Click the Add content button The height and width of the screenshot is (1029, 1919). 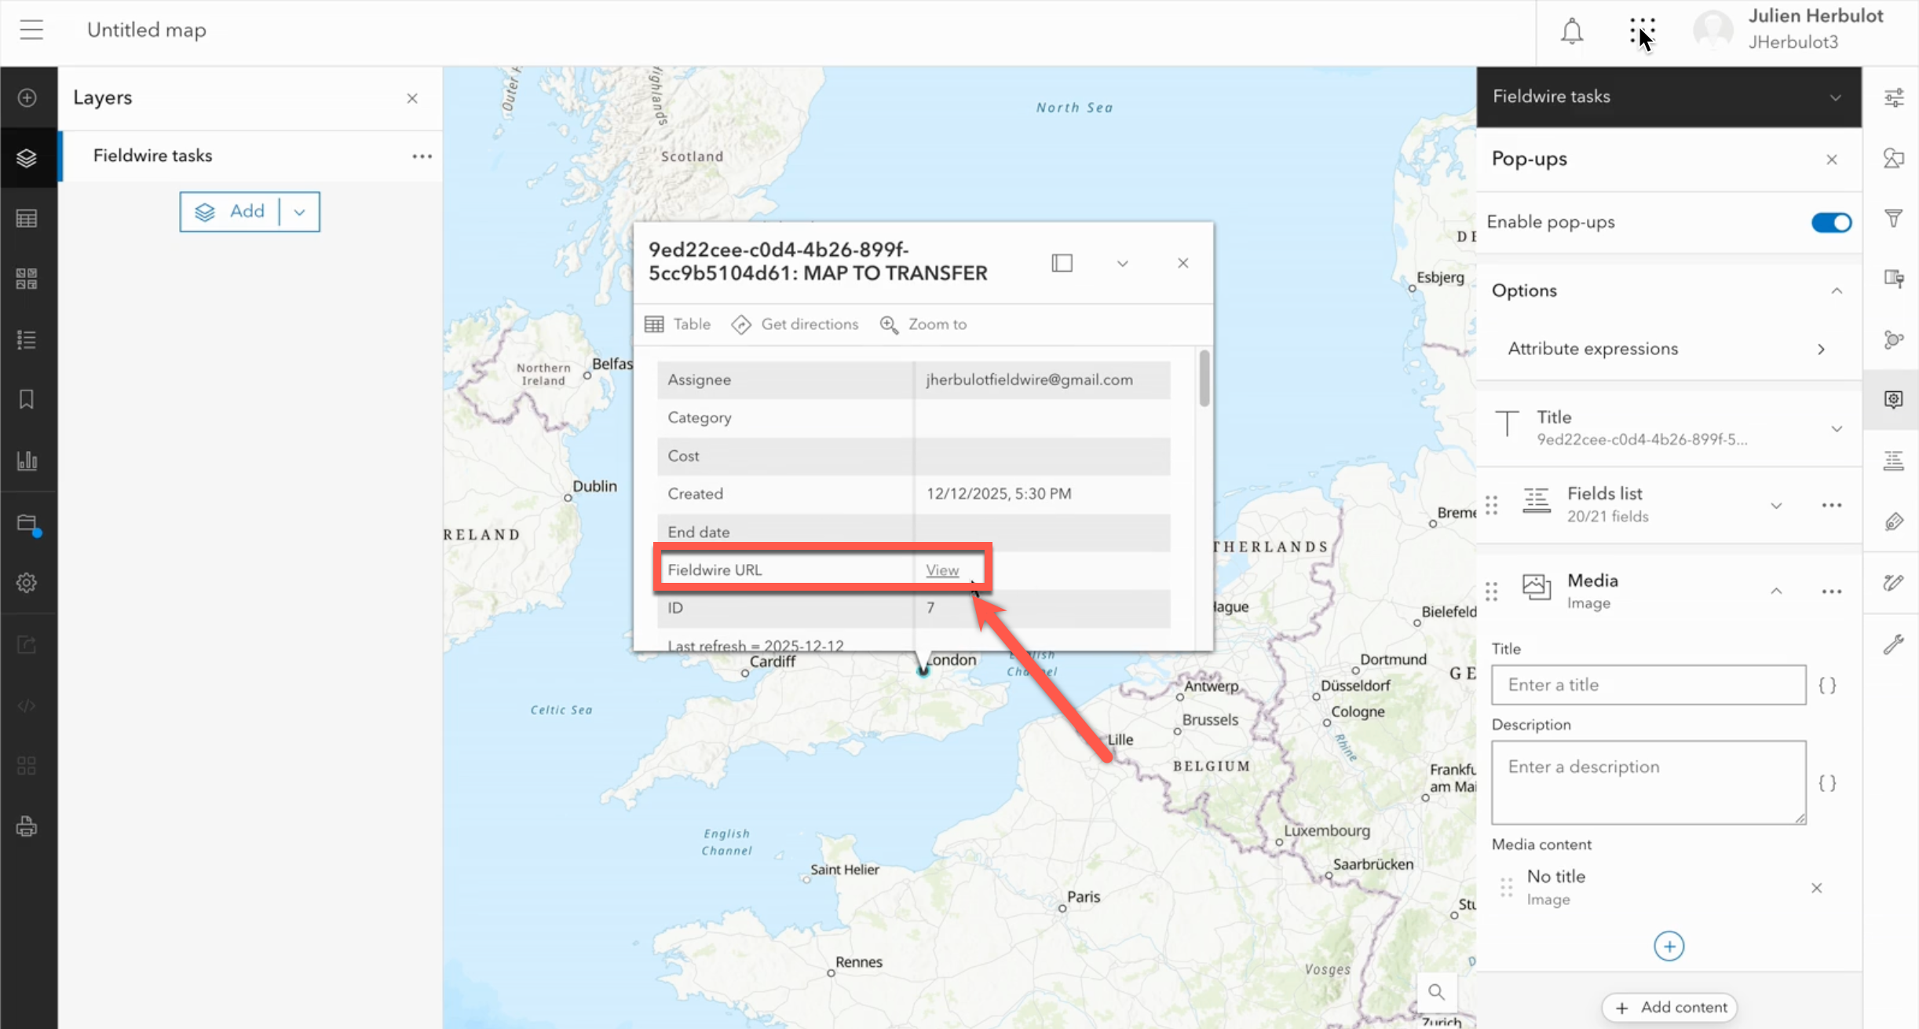[x=1669, y=1007]
